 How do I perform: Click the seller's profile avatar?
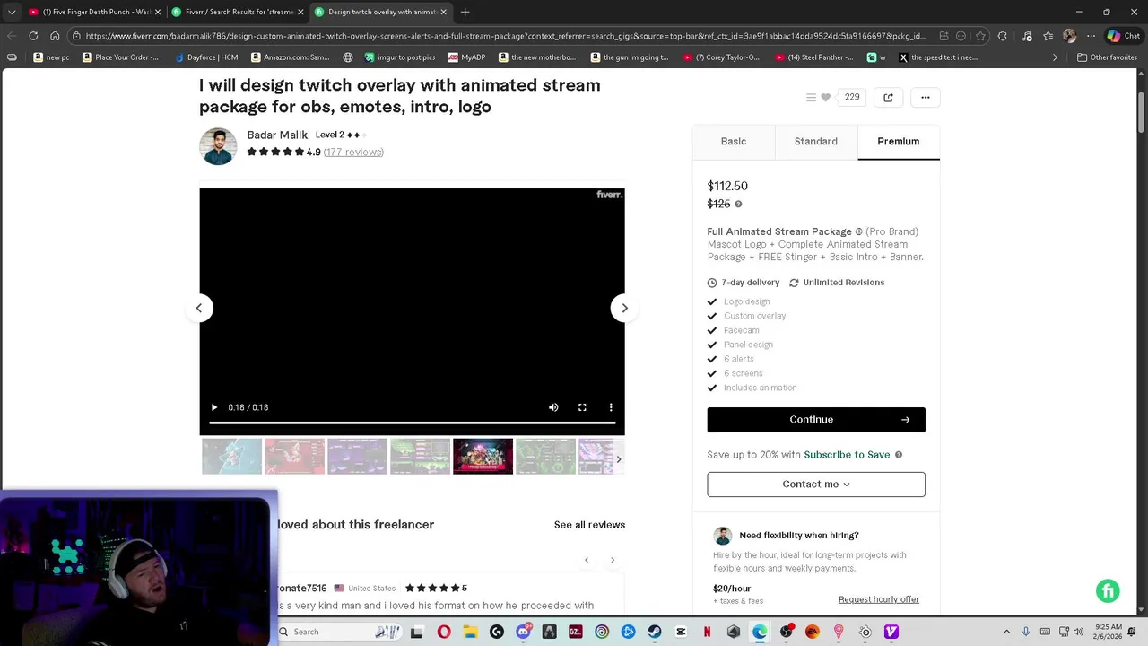218,146
